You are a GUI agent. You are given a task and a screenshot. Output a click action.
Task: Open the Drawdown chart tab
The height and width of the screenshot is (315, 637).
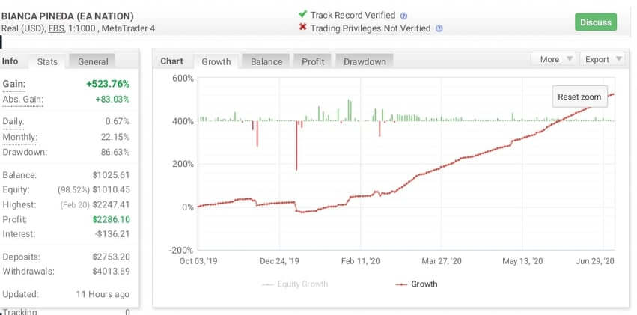(x=365, y=61)
